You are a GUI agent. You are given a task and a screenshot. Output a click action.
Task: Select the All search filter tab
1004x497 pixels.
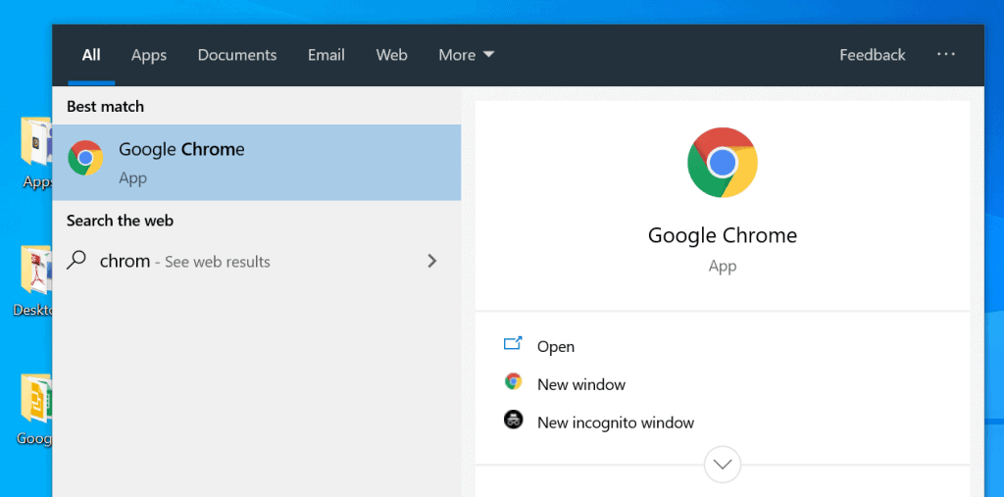point(91,55)
